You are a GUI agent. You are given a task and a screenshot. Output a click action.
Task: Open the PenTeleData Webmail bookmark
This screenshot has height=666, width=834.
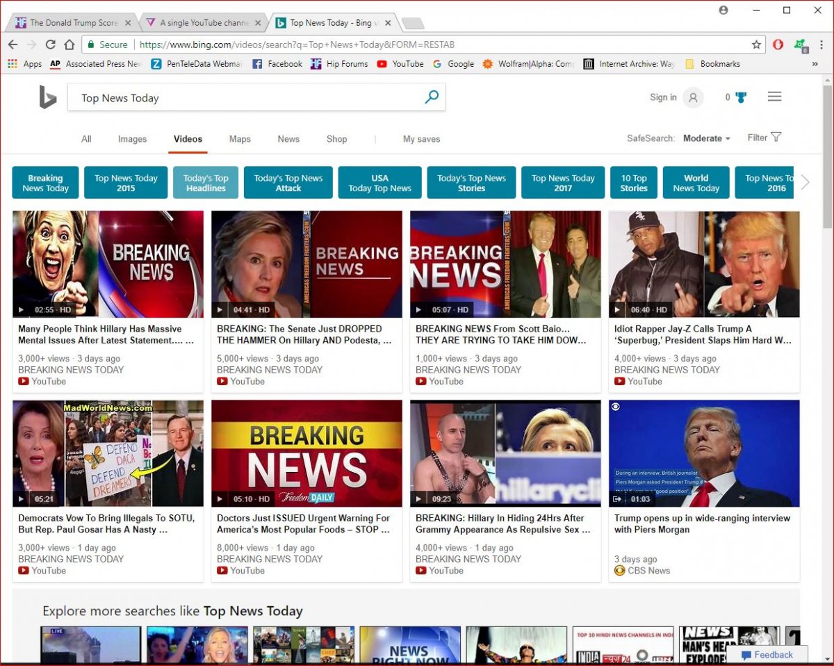197,64
